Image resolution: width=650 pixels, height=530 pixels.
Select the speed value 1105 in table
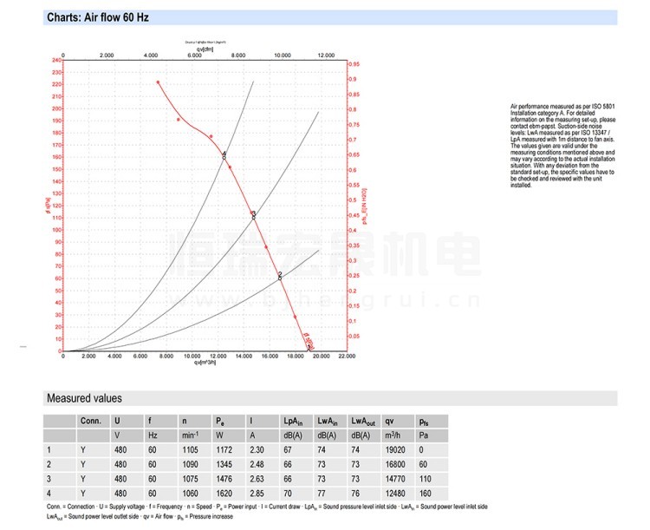point(190,450)
